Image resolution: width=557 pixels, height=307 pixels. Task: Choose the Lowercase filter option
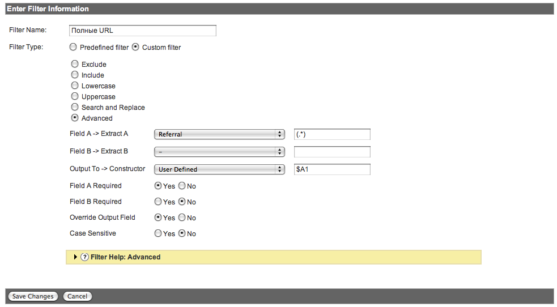point(75,85)
